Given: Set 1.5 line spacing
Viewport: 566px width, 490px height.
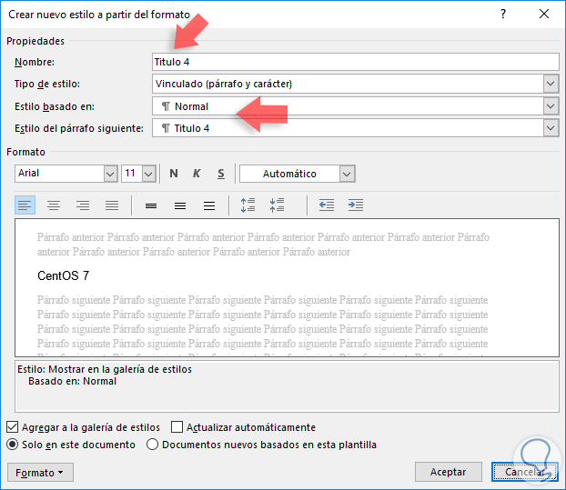Looking at the screenshot, I should [180, 205].
